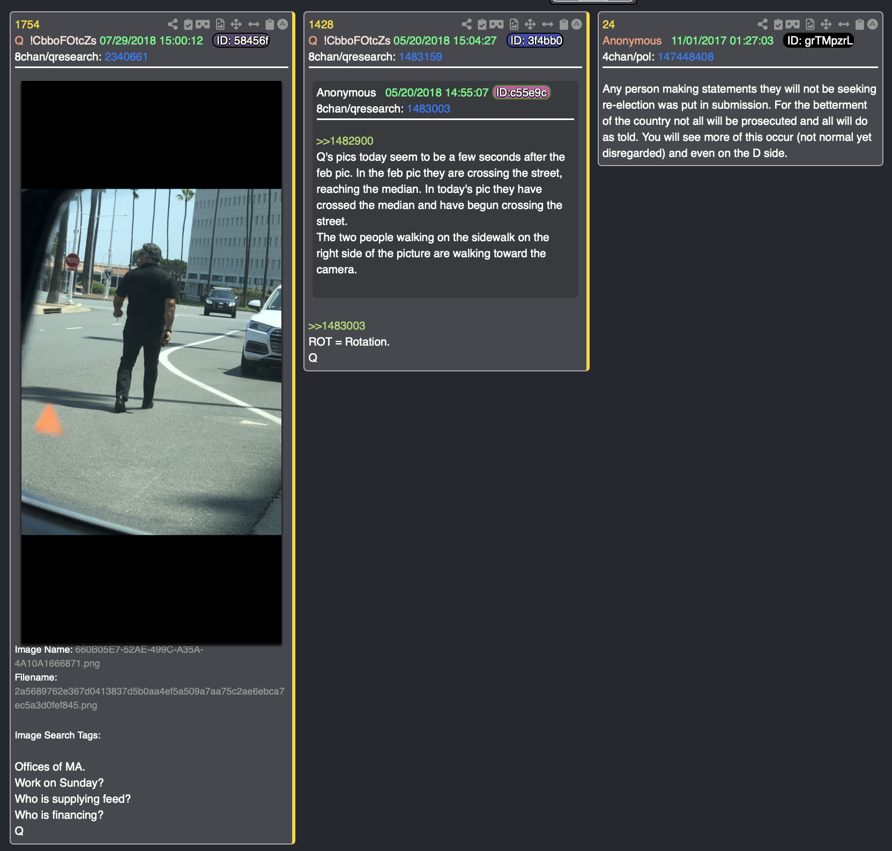Click timestamp 07/29/2018 15:00:12
892x851 pixels.
pos(151,41)
